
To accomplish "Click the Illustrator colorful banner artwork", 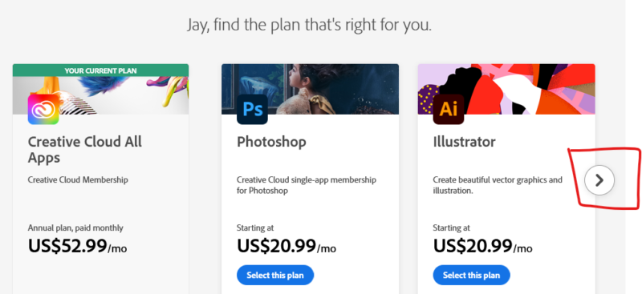I will 506,89.
